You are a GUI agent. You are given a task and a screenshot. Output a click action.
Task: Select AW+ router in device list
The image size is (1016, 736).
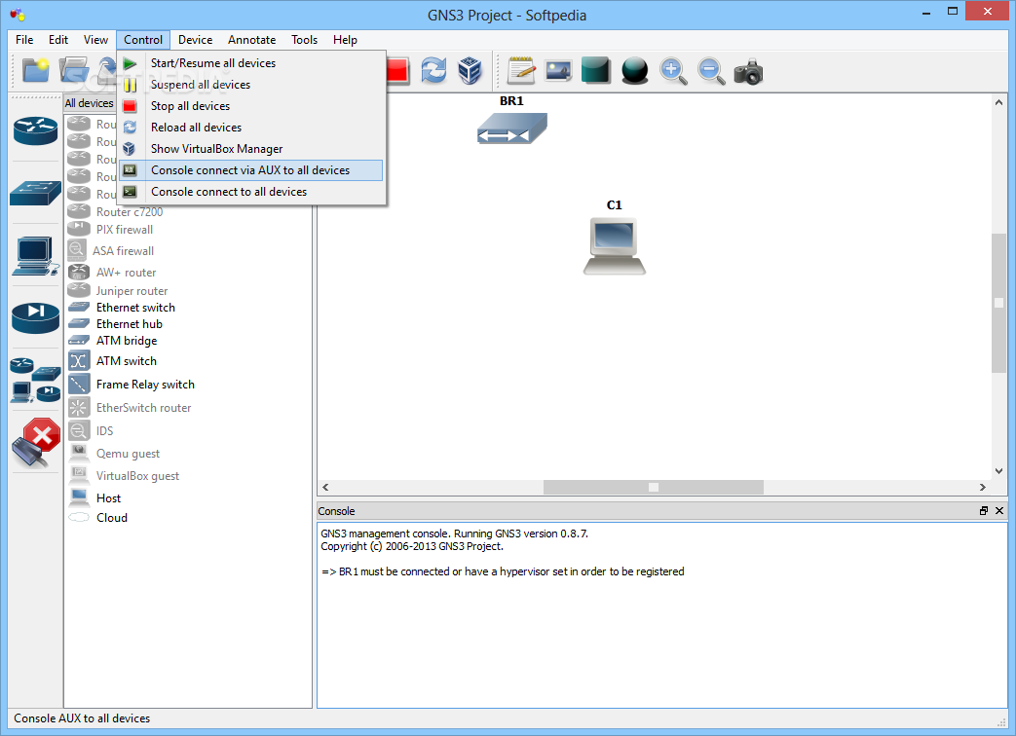127,273
